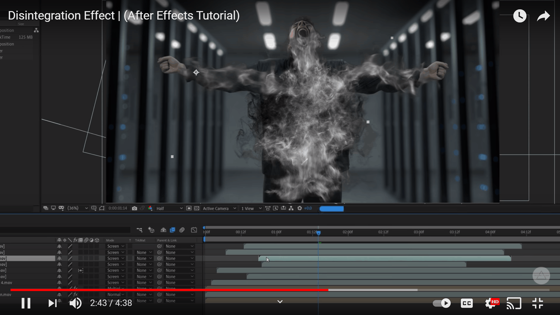Click the Draft 3D cube icon in timeline
560x315 pixels.
pos(151,230)
